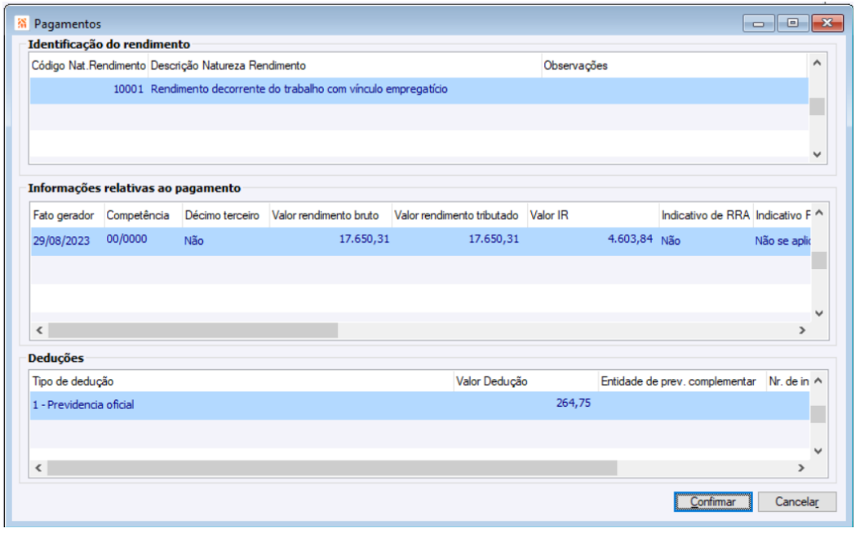Maximize the Pagamentos window
860x533 pixels.
tap(791, 24)
